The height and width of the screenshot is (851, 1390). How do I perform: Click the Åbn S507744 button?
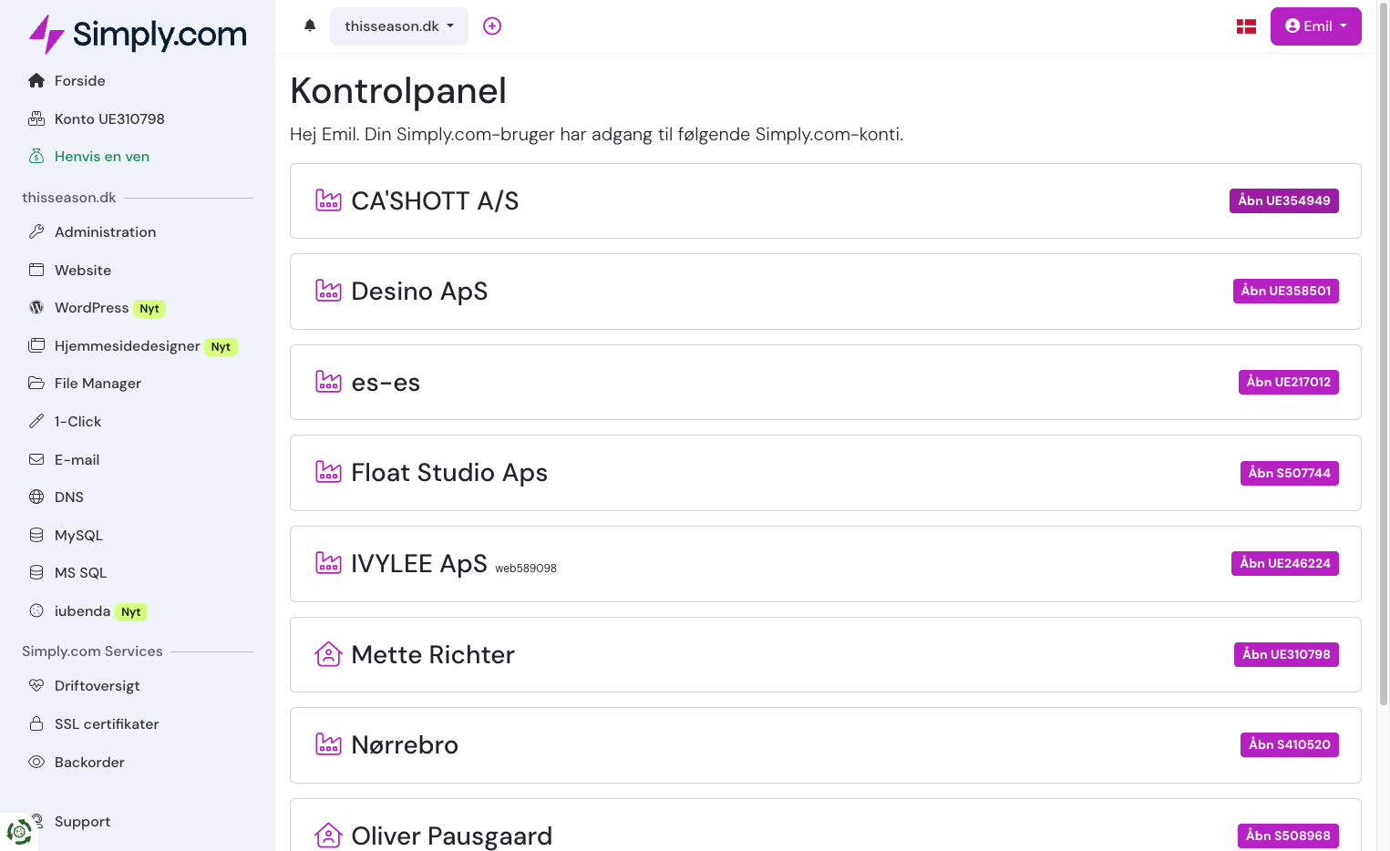(x=1289, y=473)
